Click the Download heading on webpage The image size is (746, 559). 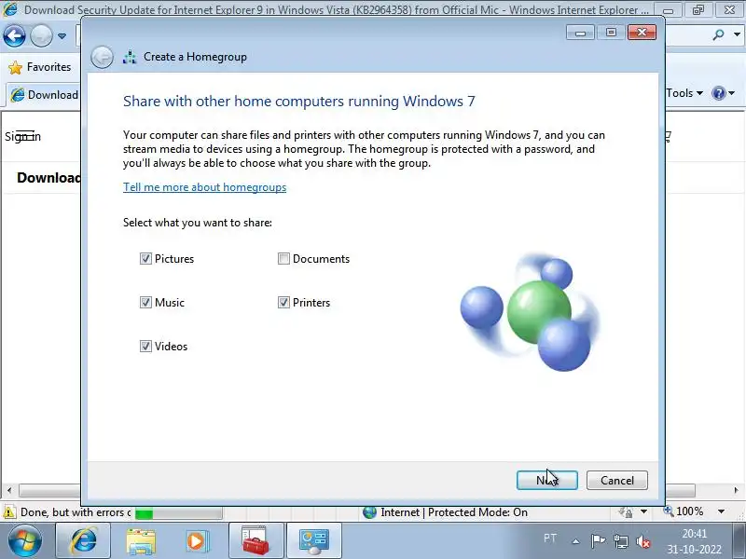coord(48,178)
